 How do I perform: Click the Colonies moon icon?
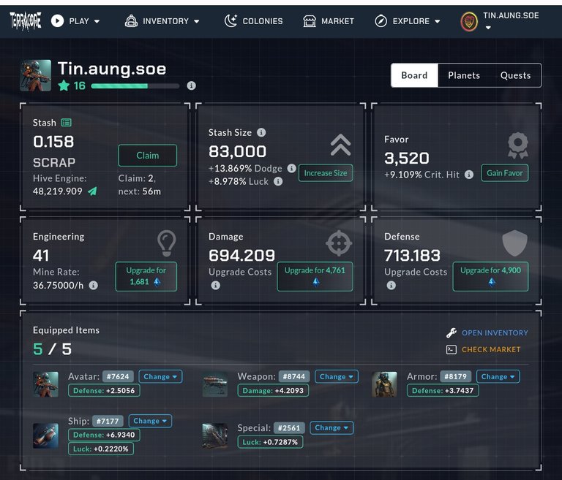click(x=231, y=20)
